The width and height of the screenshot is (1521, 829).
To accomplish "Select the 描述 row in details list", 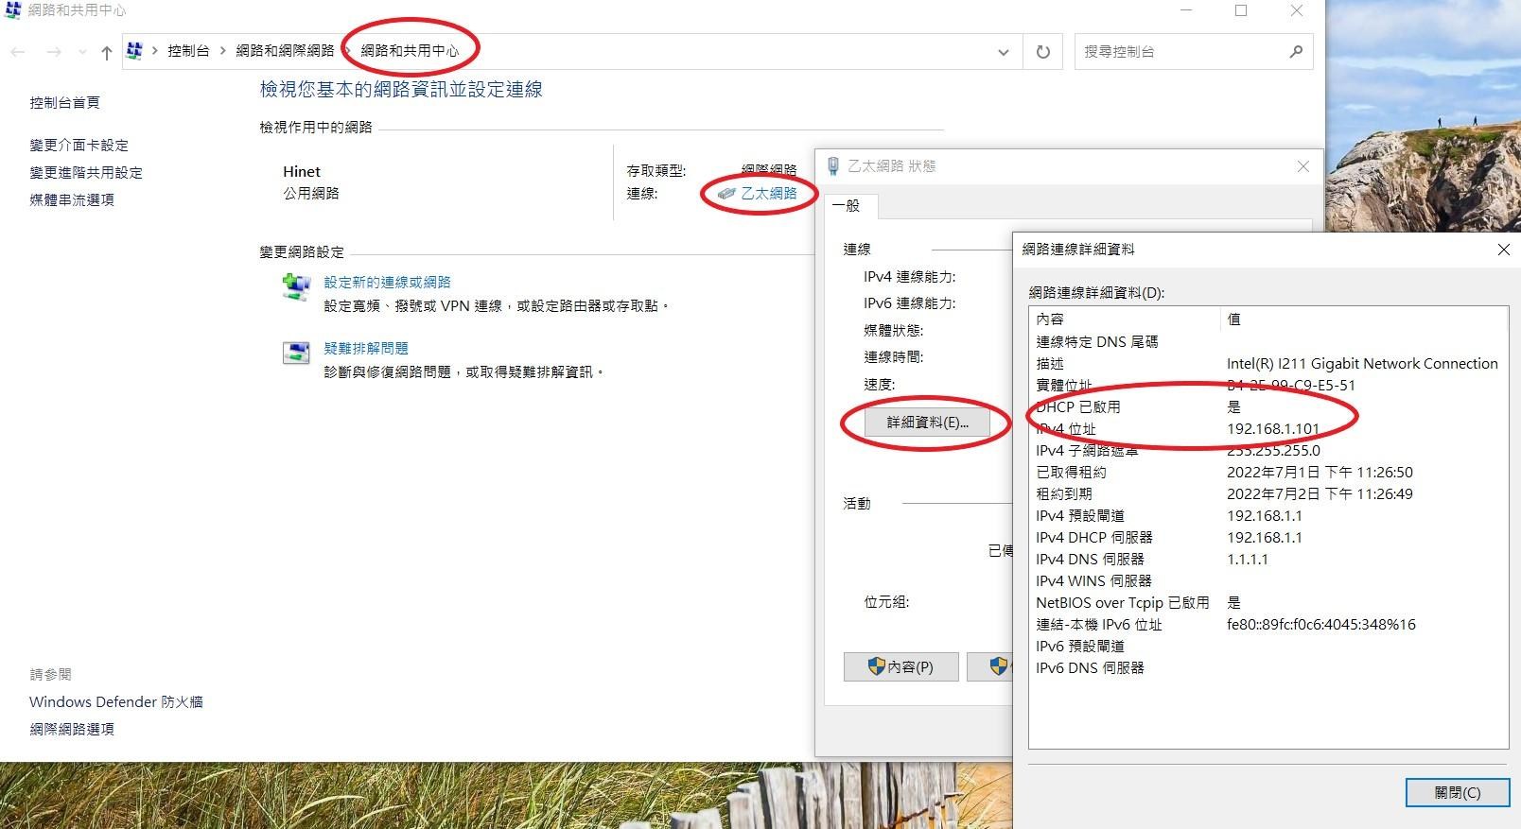I will tap(1267, 363).
